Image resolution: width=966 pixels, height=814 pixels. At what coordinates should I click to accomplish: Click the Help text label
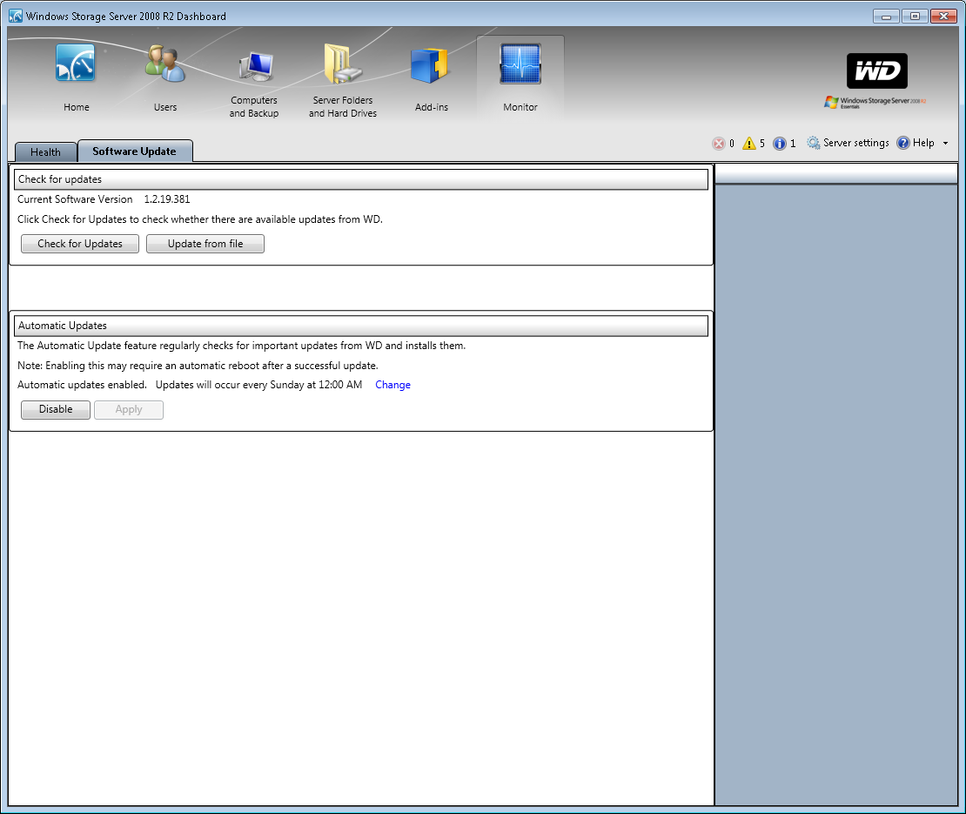[922, 143]
